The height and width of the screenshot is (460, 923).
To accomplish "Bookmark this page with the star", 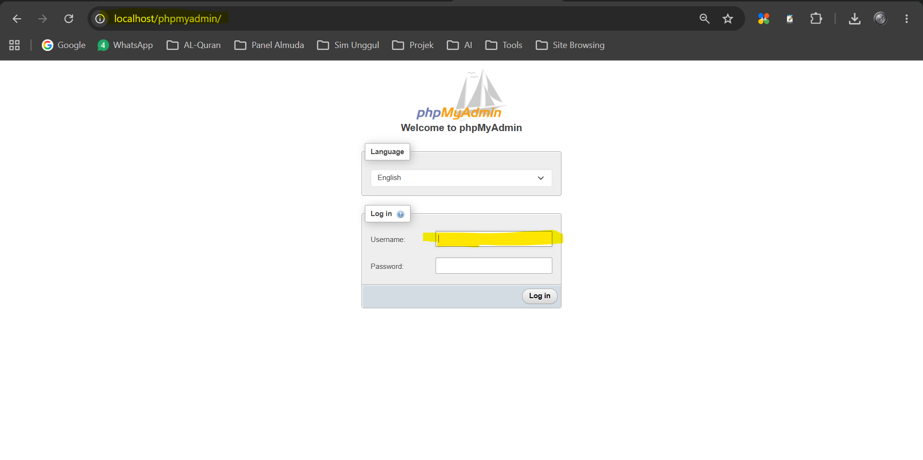I will (x=728, y=19).
